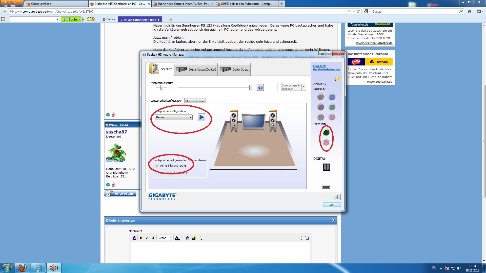
Task: Toggle bold formatting in reply editor
Action: (x=141, y=238)
